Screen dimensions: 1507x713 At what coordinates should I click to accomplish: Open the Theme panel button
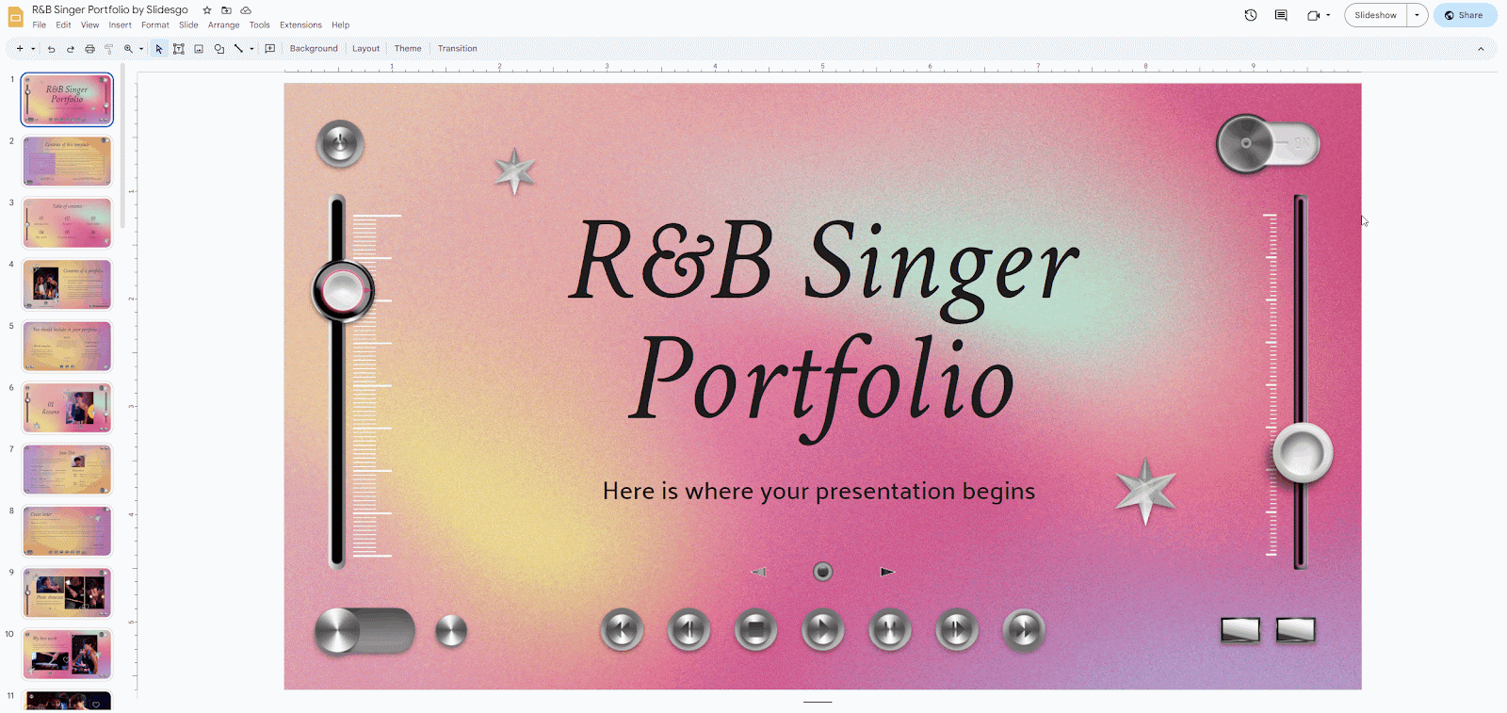click(x=408, y=49)
